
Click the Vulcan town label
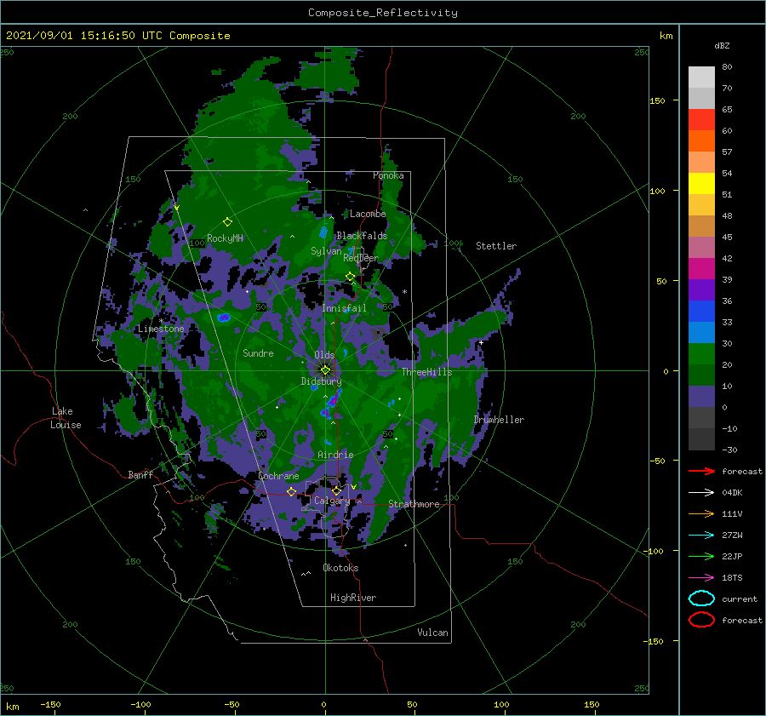tap(432, 633)
